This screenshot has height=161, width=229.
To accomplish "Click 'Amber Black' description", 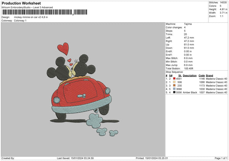I will point(190,93).
